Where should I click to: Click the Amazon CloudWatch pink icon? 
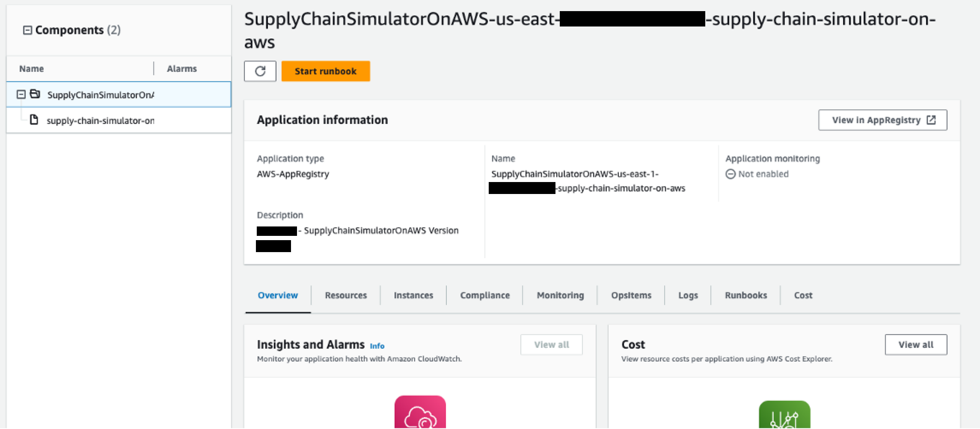pos(420,412)
